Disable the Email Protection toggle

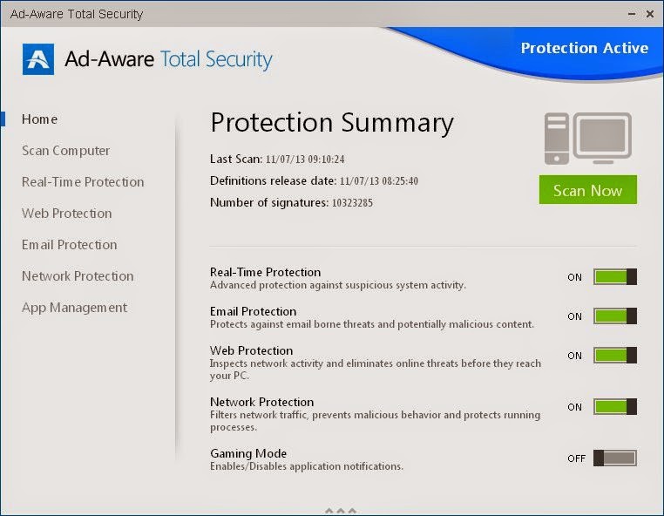point(615,316)
